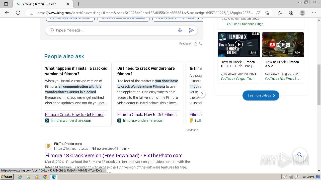Screen dimensions: 321x180
Task: Give thumbs down feedback on chat answer
Action: [201, 43]
